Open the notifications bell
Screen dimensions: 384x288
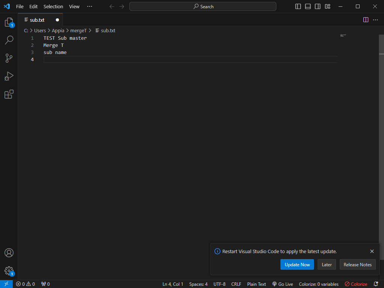(376, 284)
